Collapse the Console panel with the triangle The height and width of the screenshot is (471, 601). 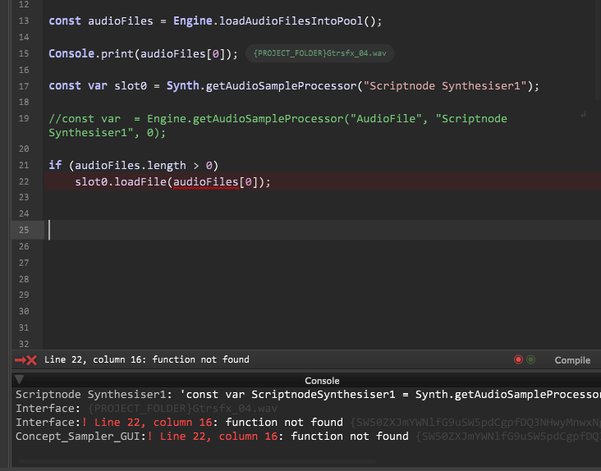(20, 380)
